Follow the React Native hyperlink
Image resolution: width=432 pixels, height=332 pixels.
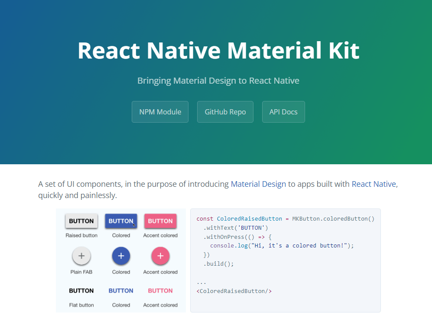click(374, 184)
